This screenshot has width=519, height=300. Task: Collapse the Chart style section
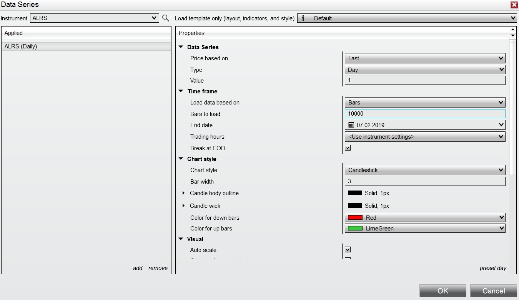click(181, 159)
